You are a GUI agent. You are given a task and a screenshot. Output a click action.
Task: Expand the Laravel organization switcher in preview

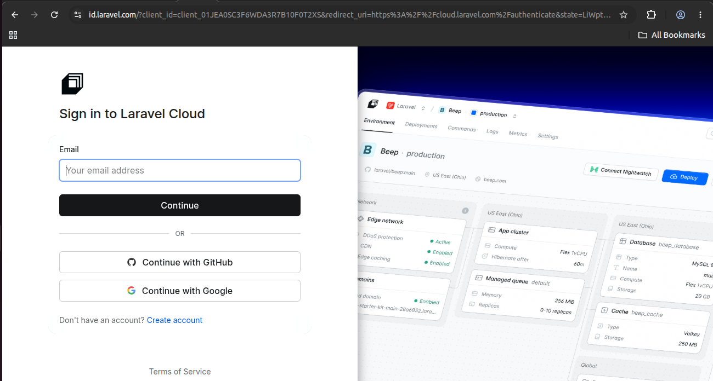point(423,108)
